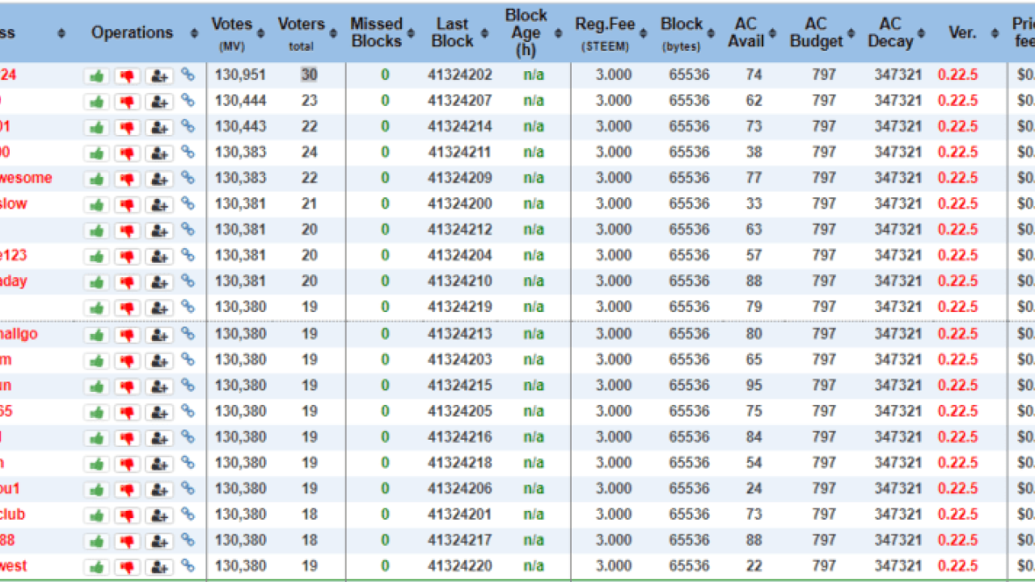
Task: Thumbs-up icon in the 'slow' row
Action: [97, 205]
